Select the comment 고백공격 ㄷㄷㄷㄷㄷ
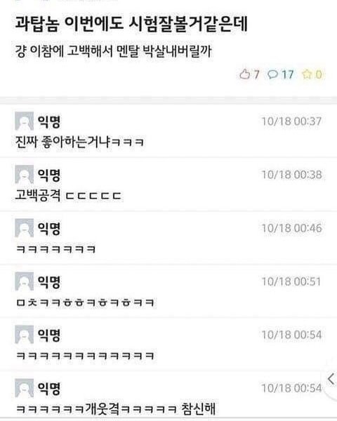Viewport: 337px width, 421px height. (68, 195)
